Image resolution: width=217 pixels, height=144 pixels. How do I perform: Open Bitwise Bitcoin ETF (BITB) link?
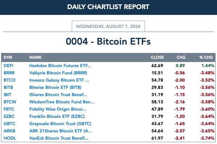point(55,87)
